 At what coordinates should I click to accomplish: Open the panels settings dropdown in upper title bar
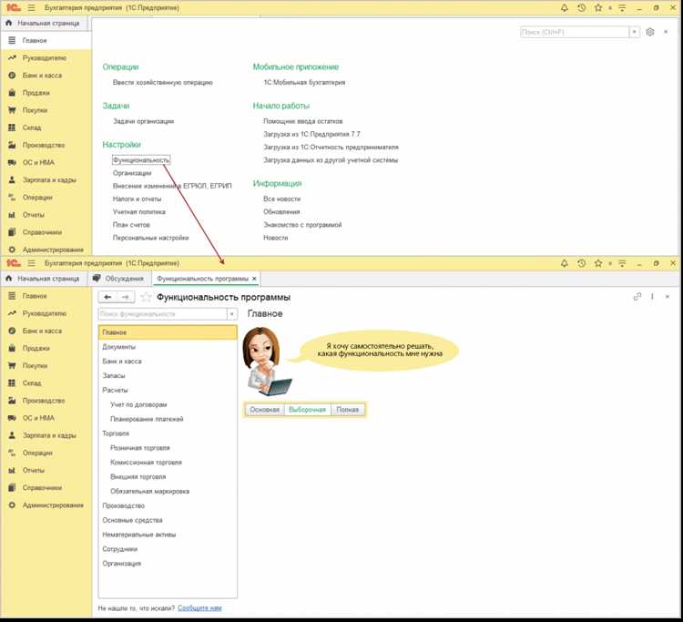[x=622, y=8]
